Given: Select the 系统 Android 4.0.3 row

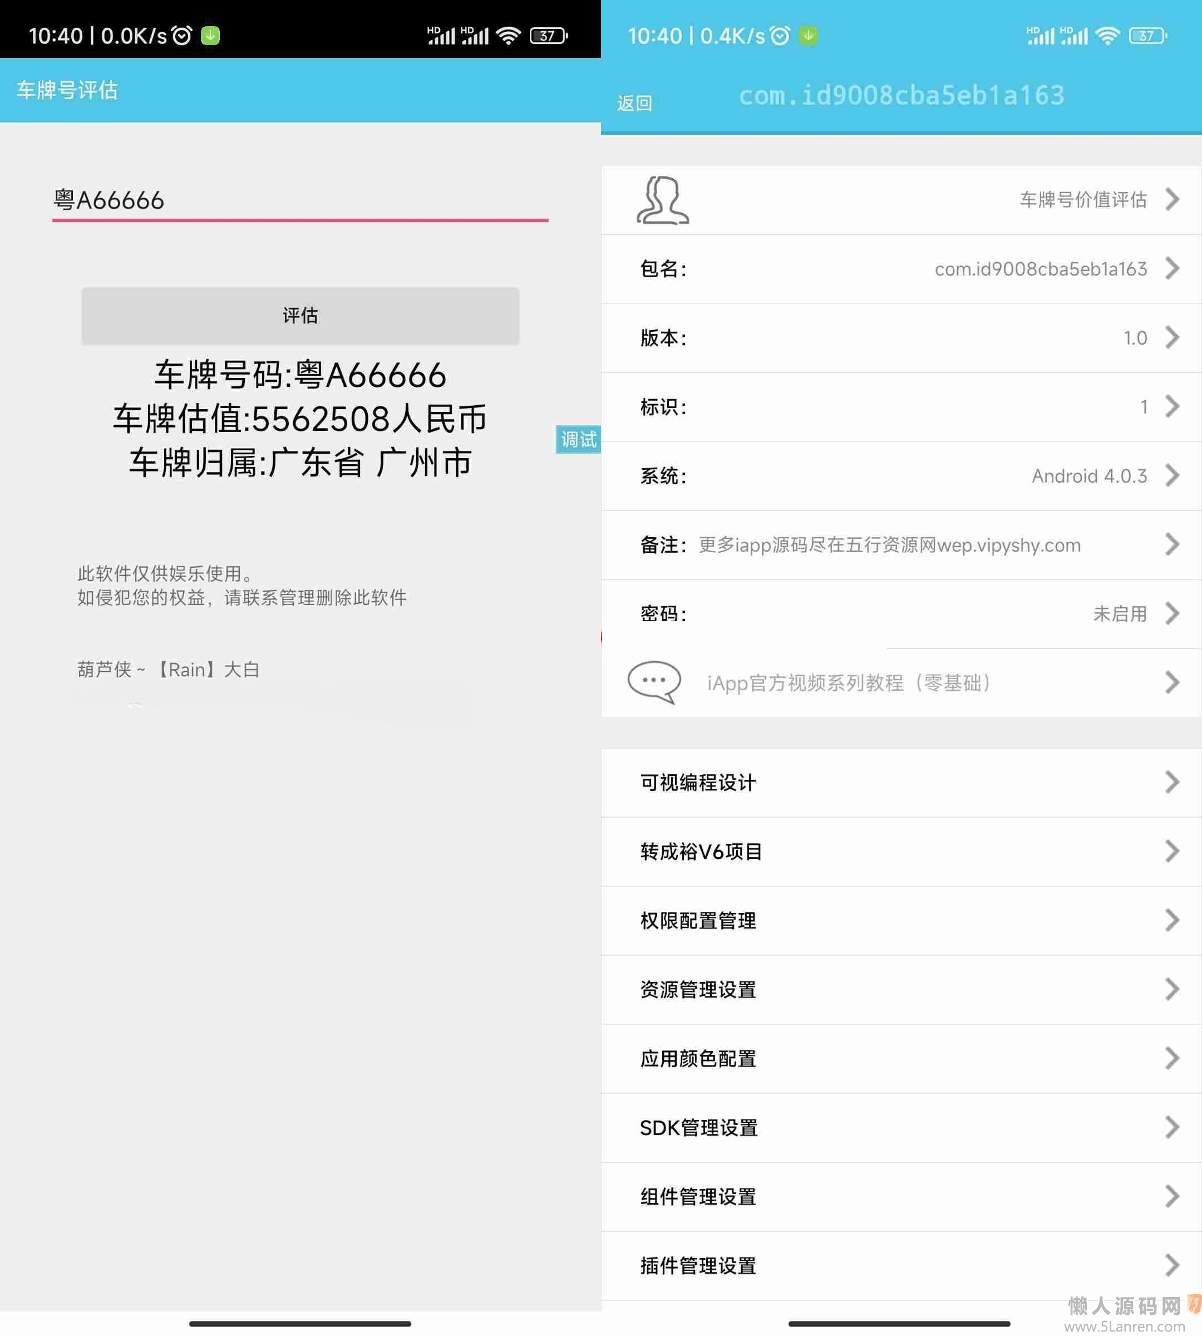Looking at the screenshot, I should coord(901,476).
